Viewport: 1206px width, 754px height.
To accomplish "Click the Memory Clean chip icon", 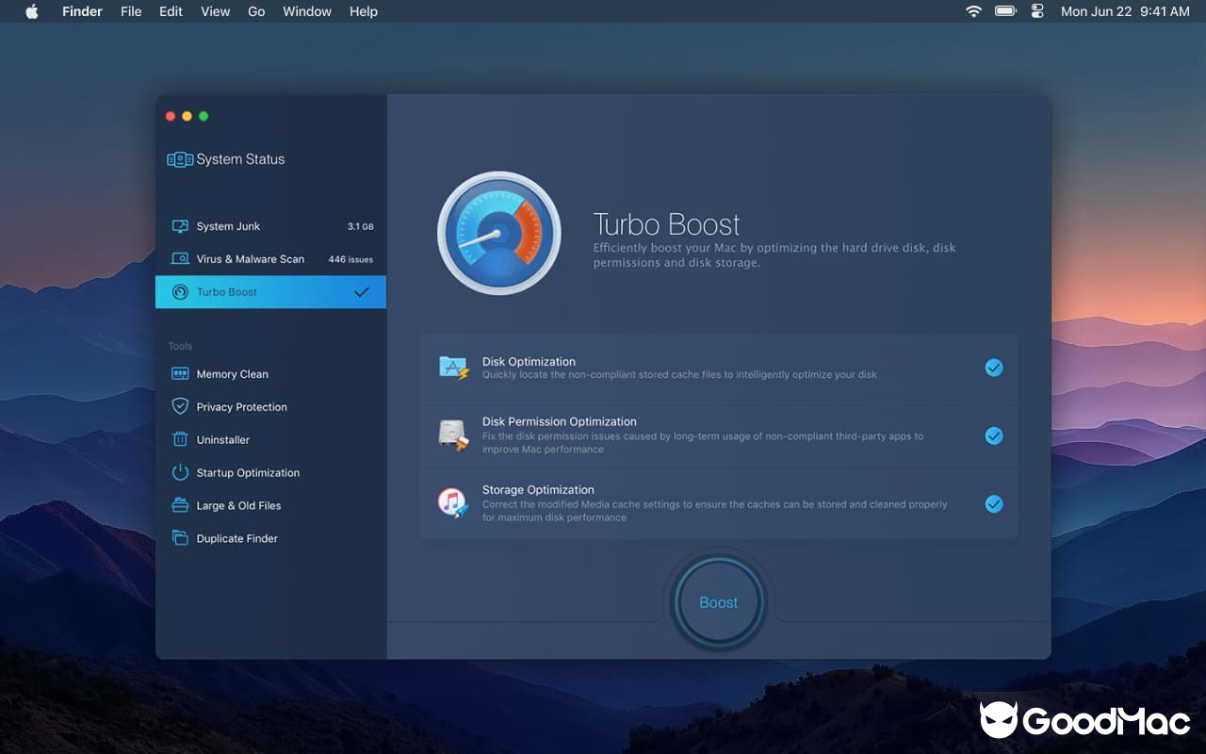I will 180,374.
